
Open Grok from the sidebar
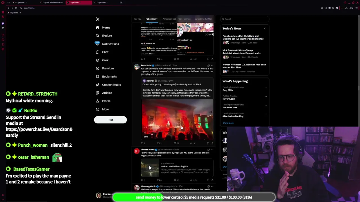[x=102, y=60]
